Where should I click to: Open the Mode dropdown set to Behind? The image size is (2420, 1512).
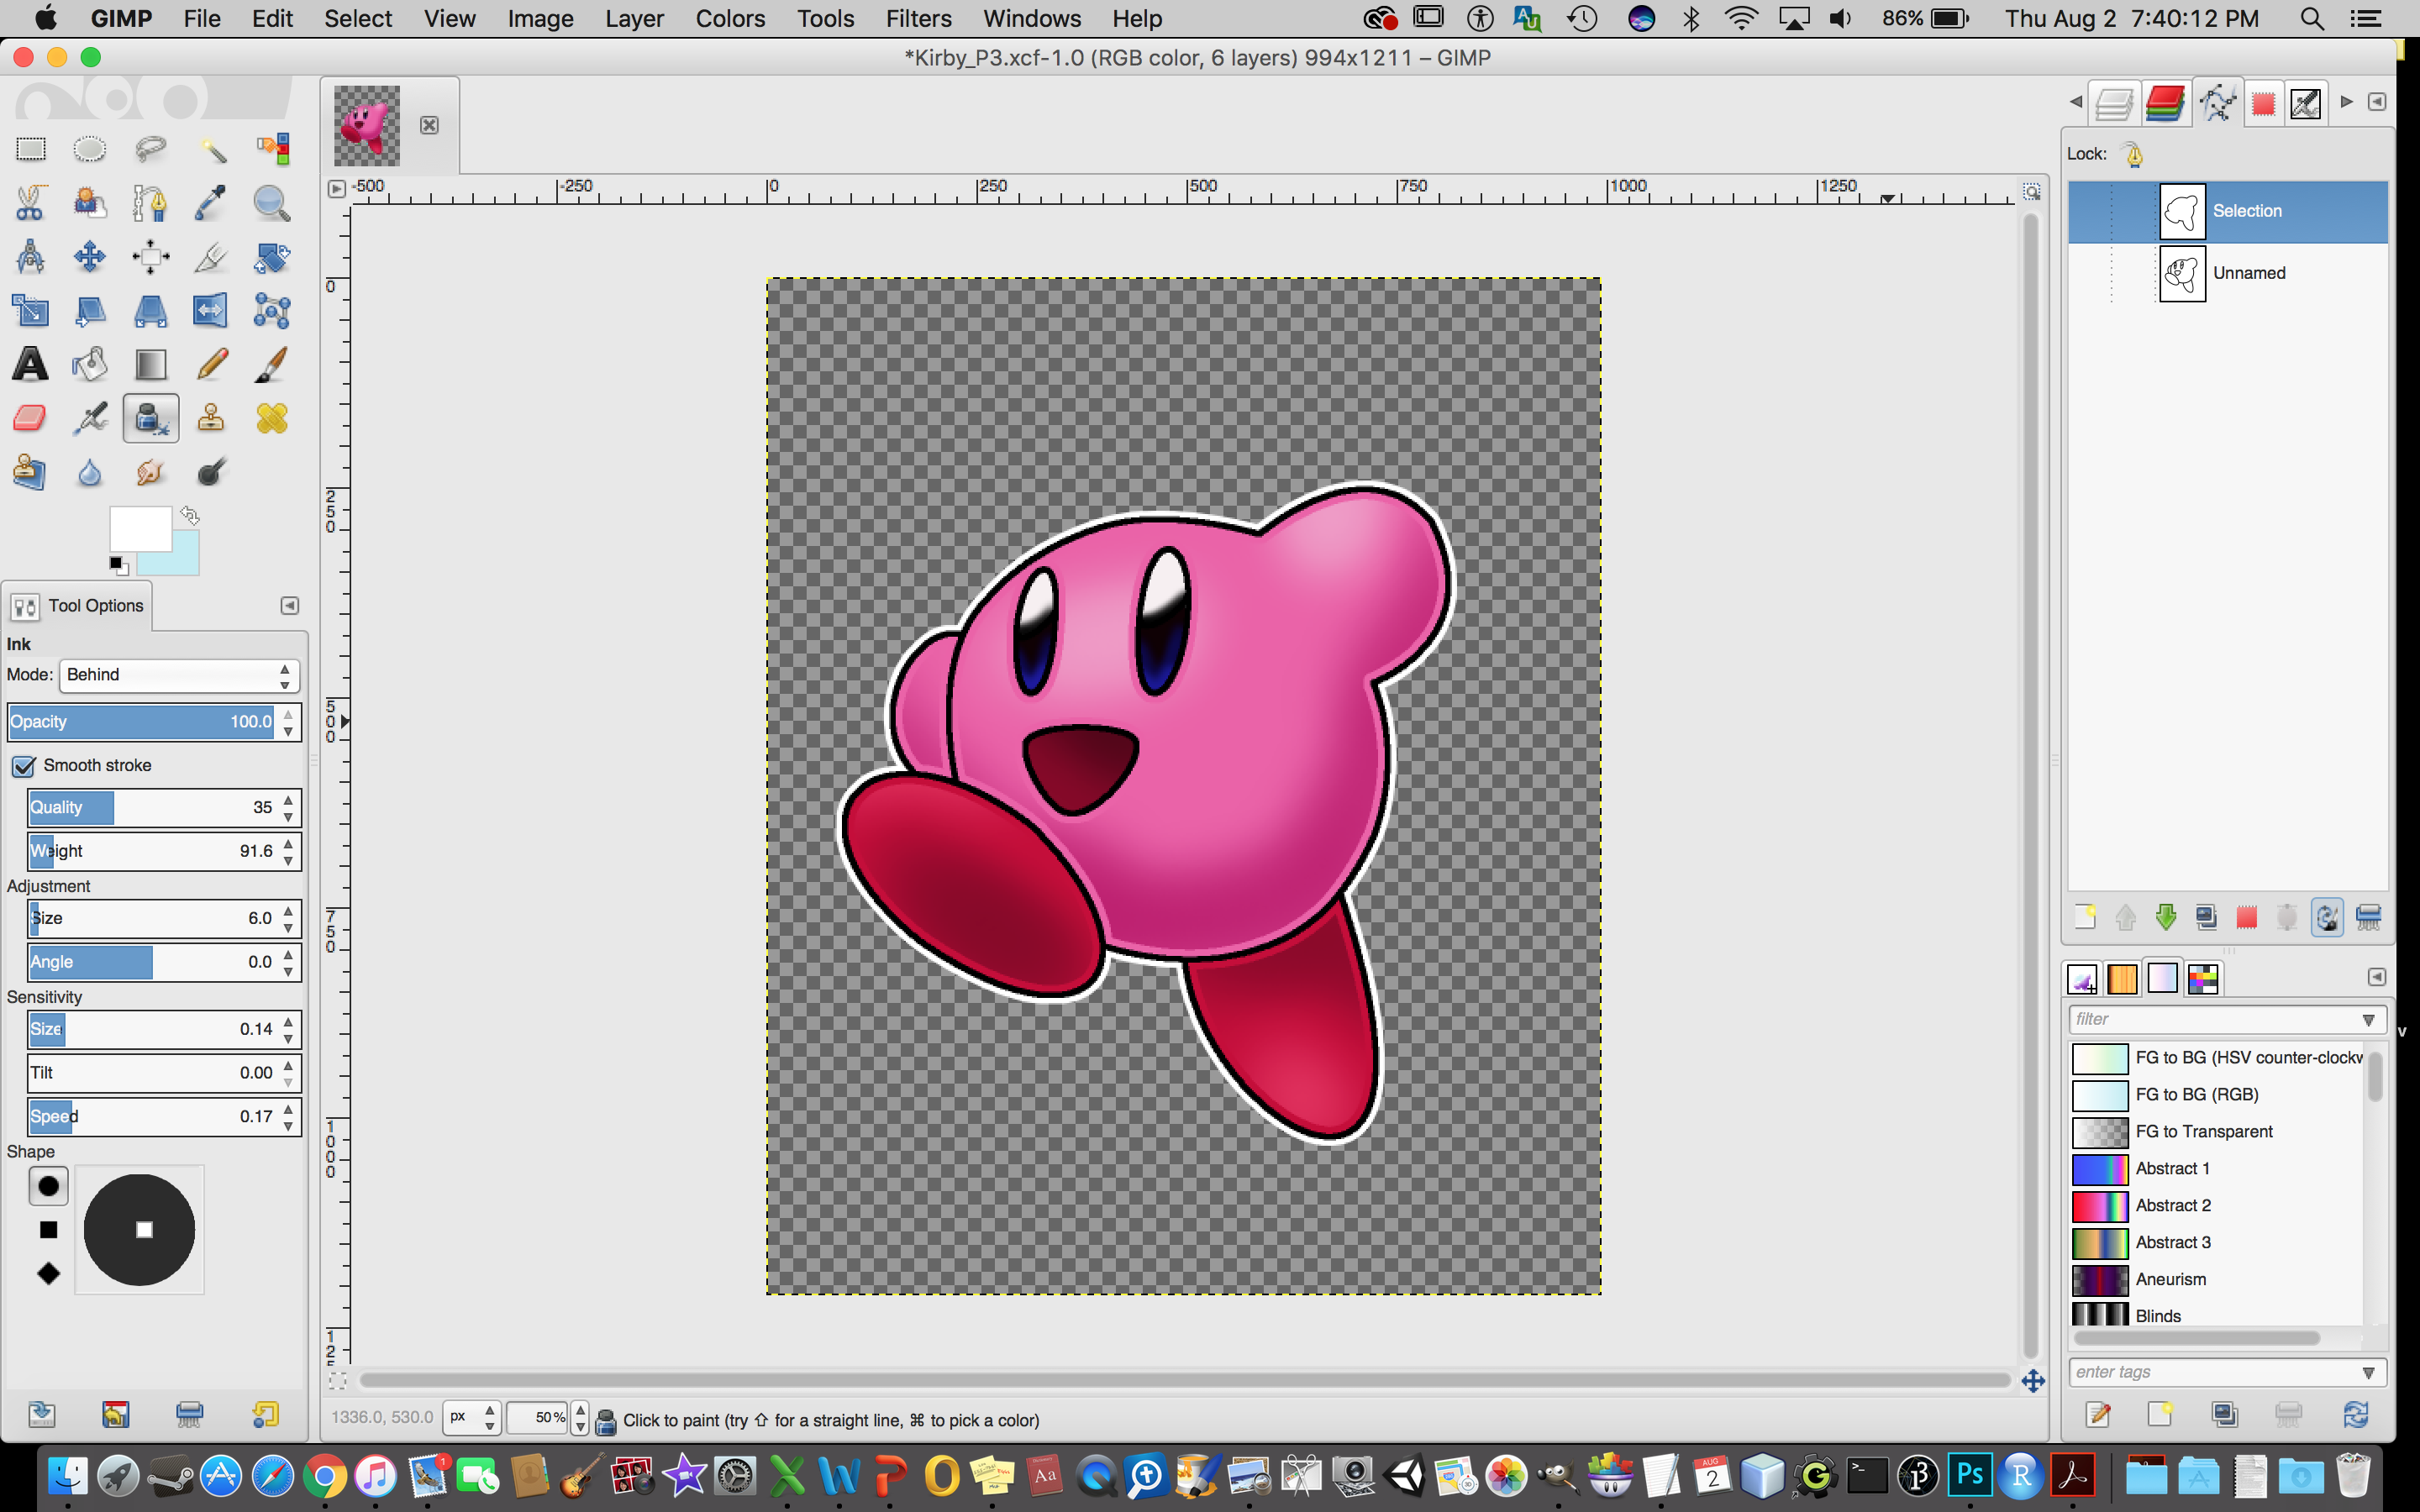179,675
